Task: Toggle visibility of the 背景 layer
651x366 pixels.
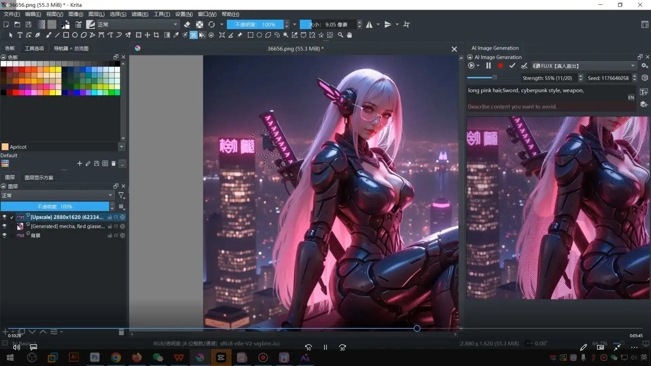Action: click(4, 235)
